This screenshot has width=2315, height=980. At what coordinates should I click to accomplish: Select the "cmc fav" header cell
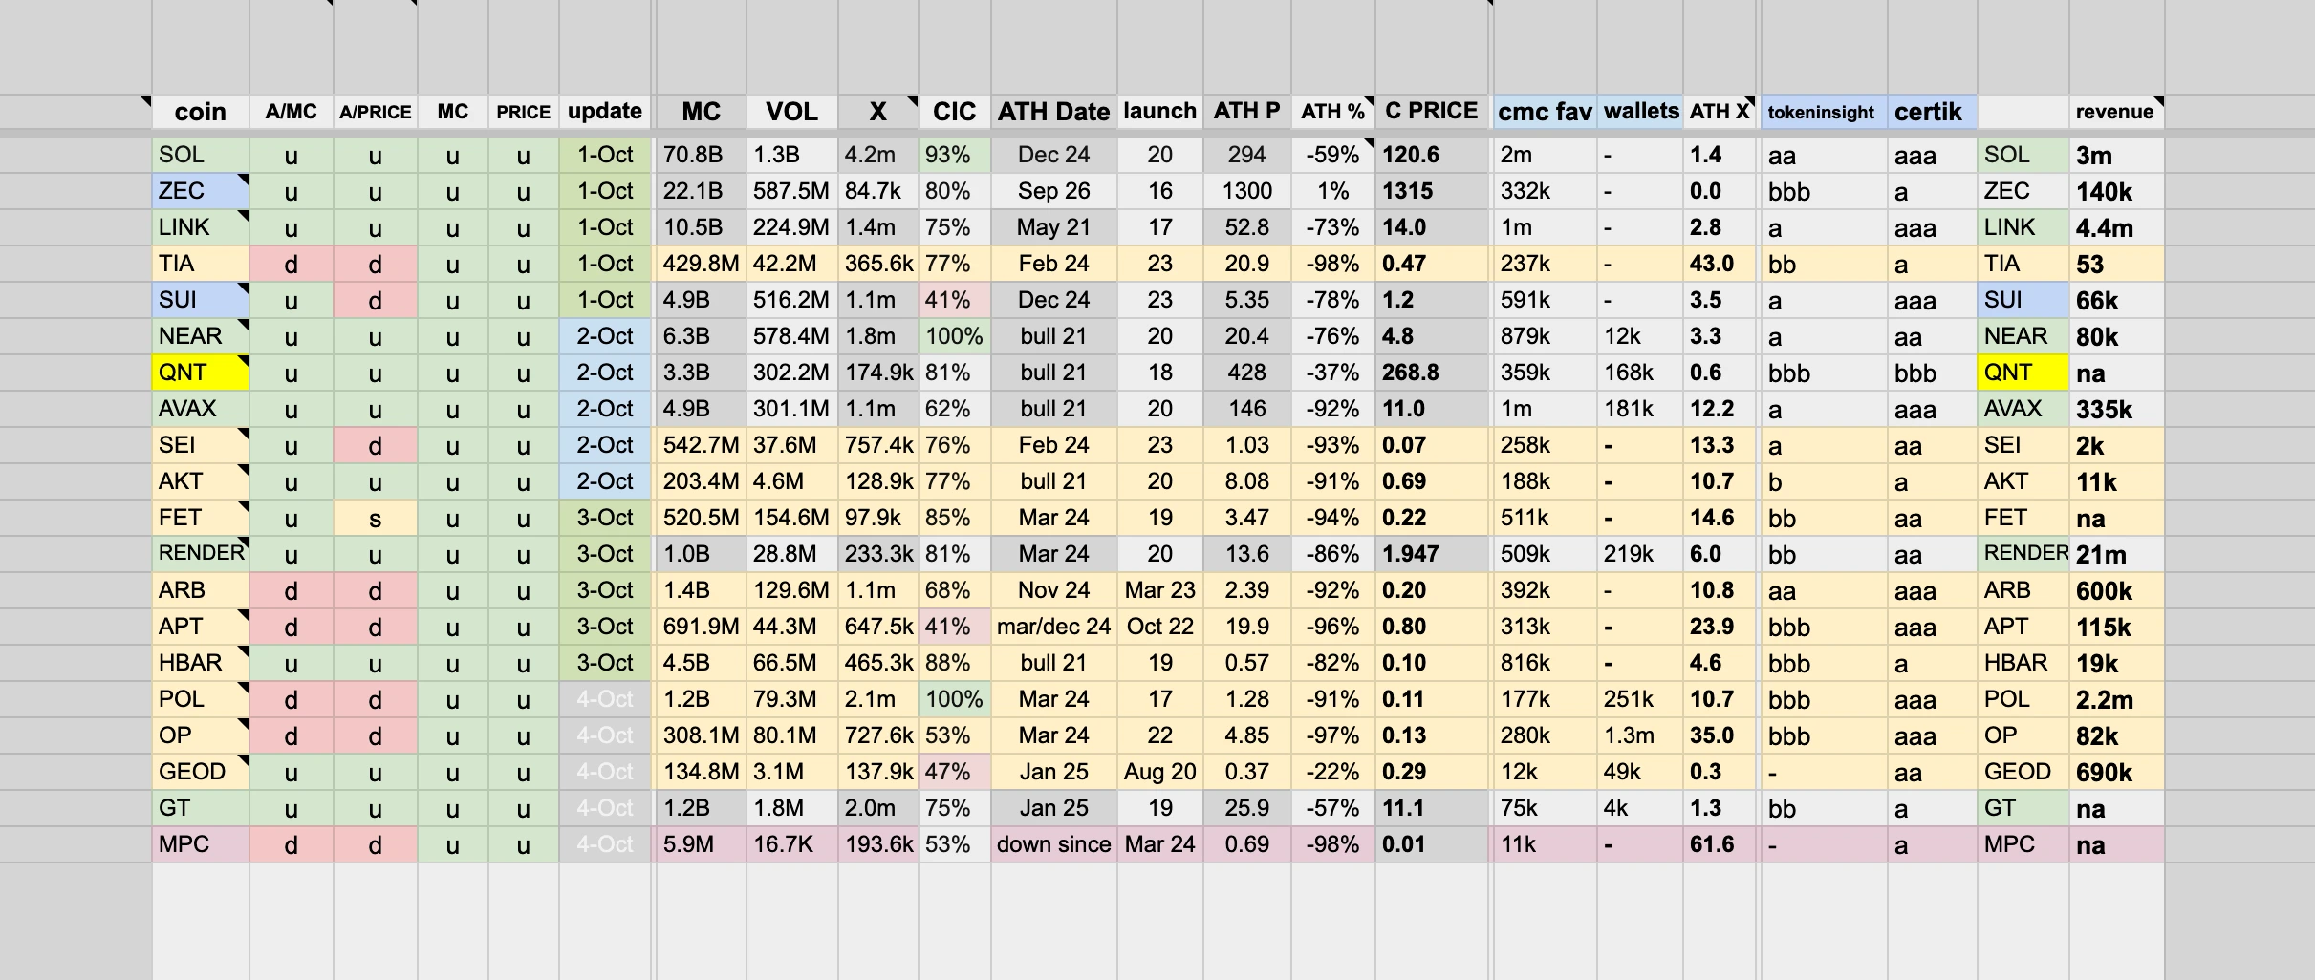[1545, 112]
